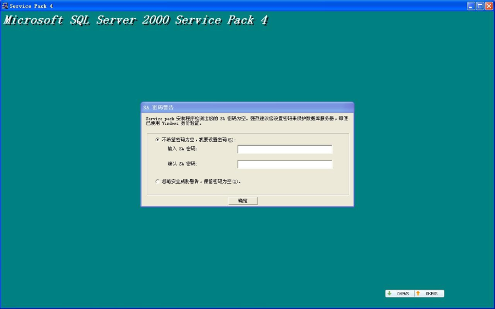Click the upload speed 0KB/S readout
The width and height of the screenshot is (495, 309).
point(431,294)
